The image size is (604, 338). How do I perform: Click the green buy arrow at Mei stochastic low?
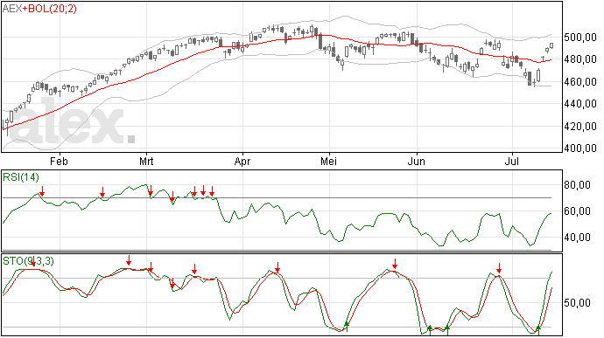tap(347, 326)
